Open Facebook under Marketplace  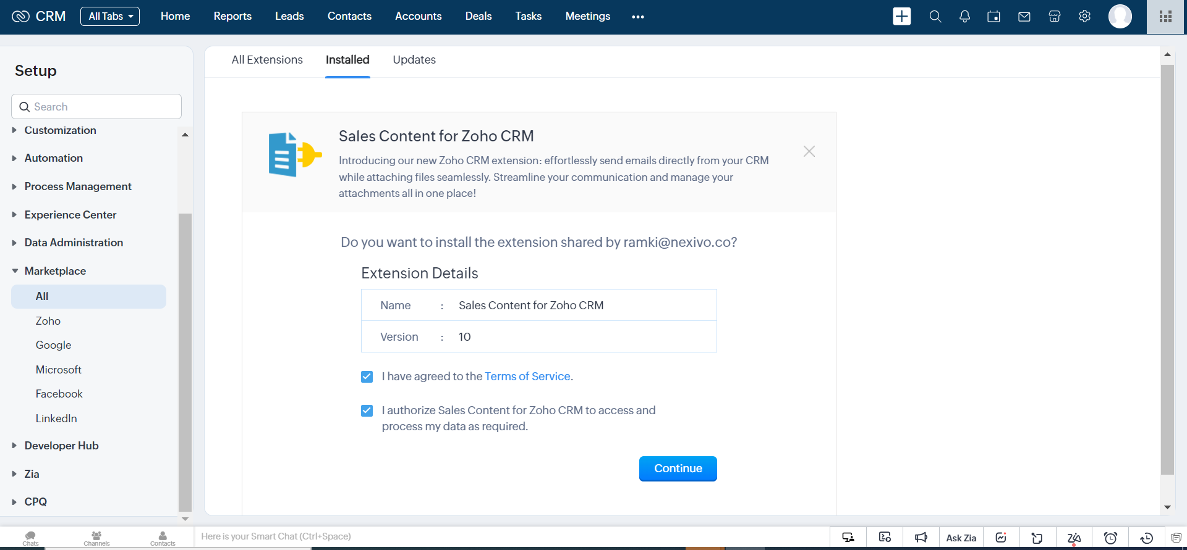click(x=59, y=394)
